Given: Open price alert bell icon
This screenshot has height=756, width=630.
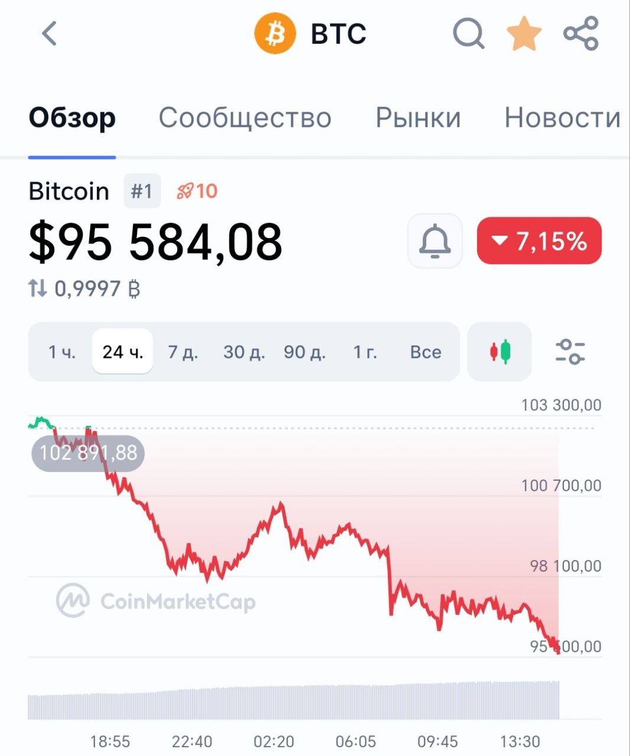Looking at the screenshot, I should coord(435,241).
